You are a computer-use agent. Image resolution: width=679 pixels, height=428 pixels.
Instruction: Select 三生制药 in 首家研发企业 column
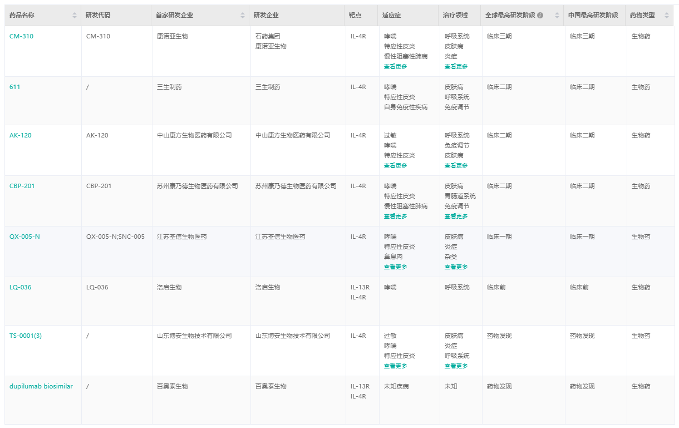pos(169,87)
